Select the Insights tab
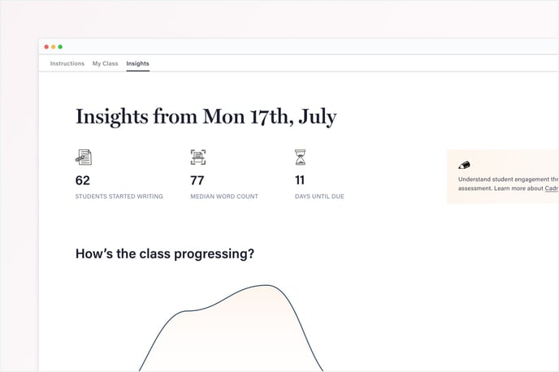The image size is (559, 372). tap(137, 63)
